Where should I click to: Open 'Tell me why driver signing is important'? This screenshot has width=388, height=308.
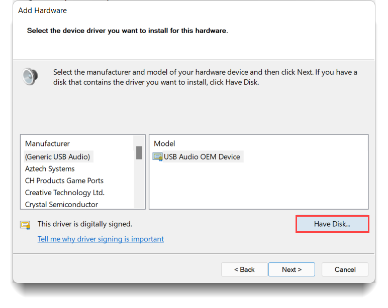pyautogui.click(x=101, y=239)
